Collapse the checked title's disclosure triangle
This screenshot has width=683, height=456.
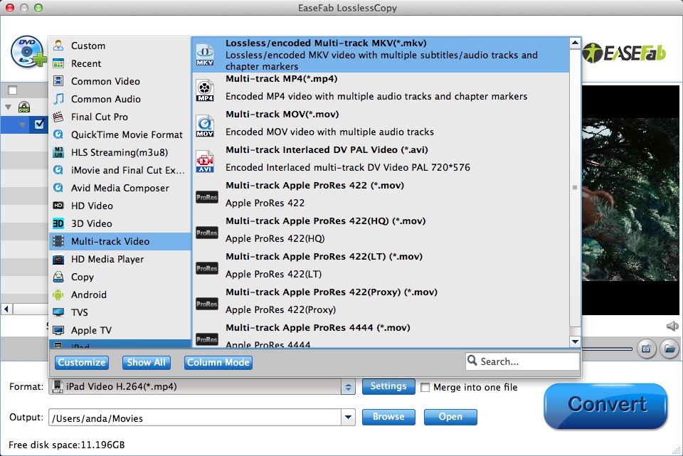22,124
